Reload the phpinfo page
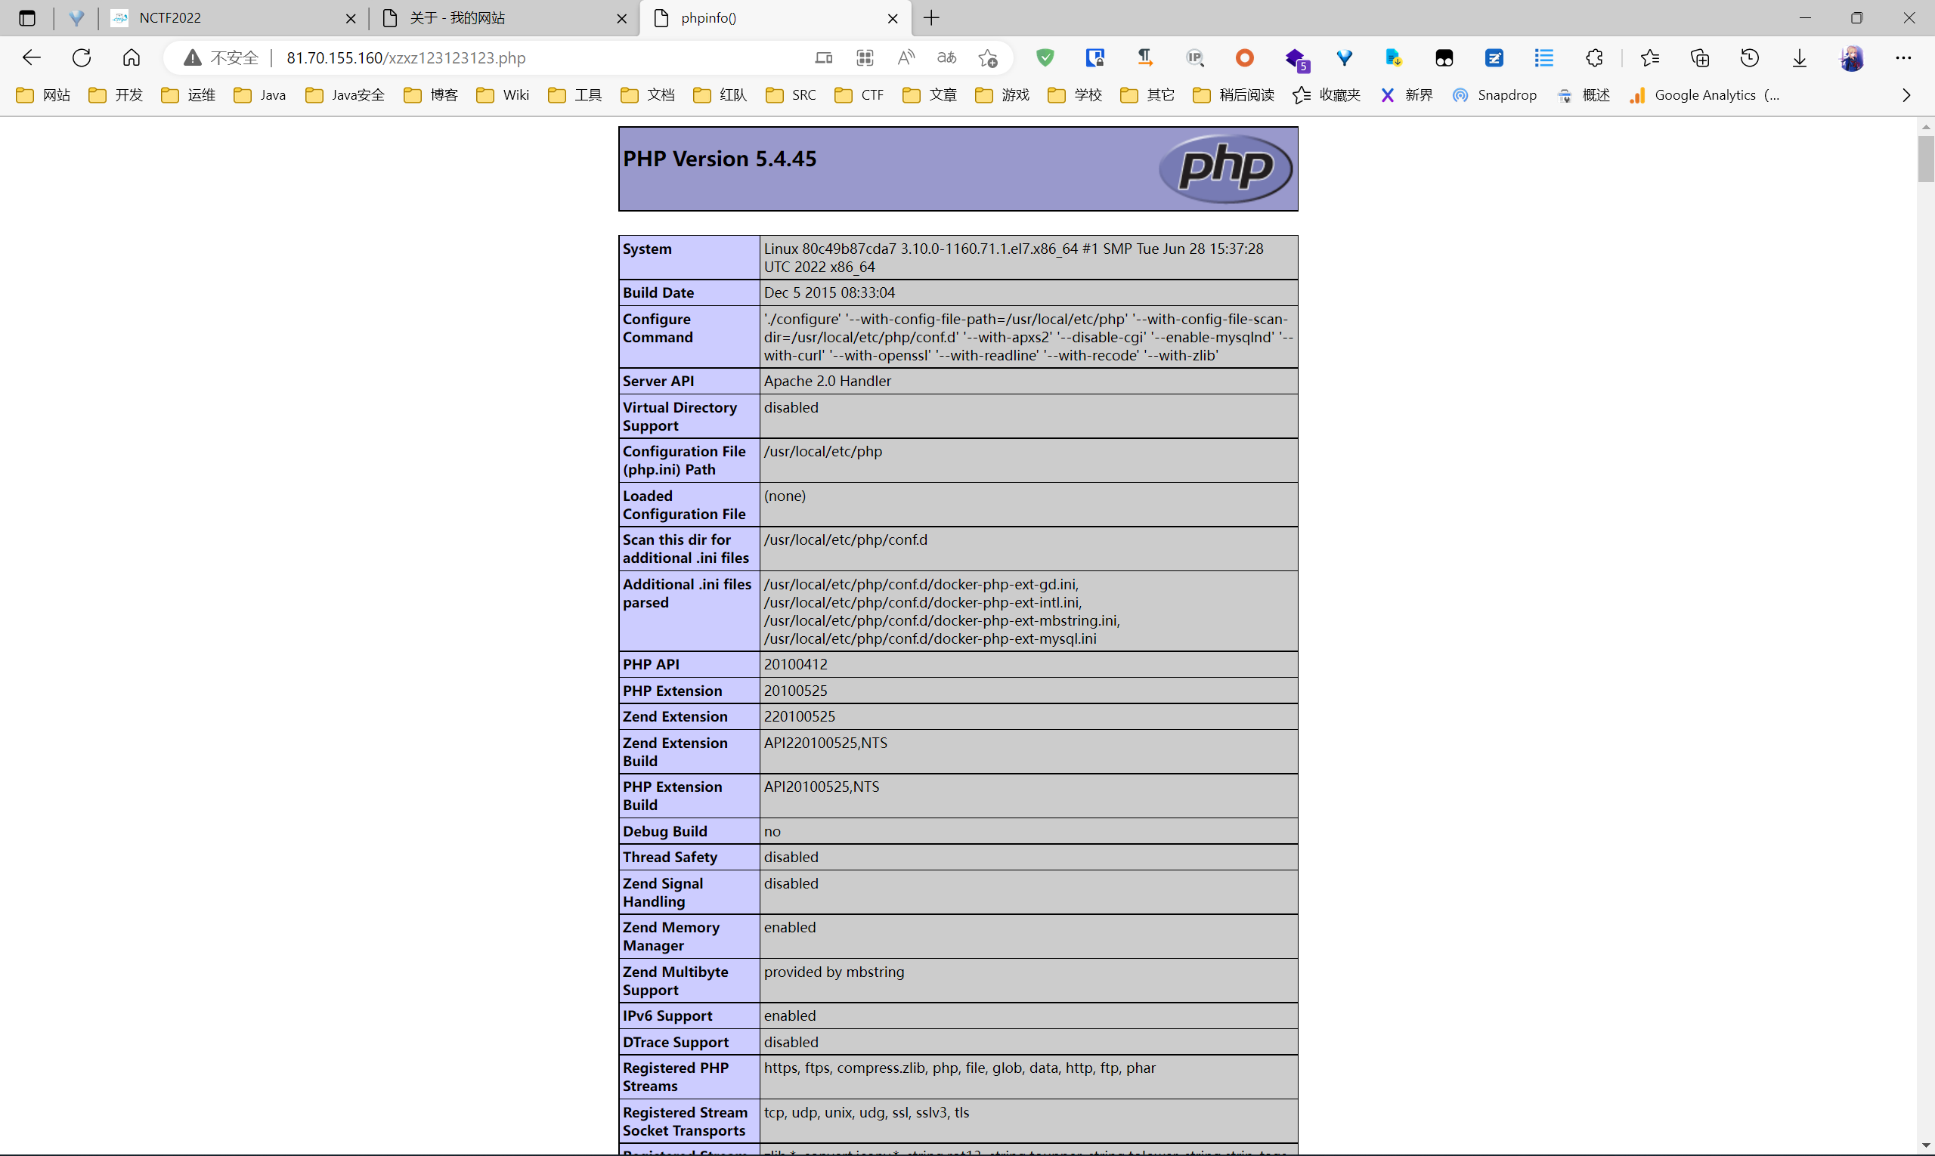The width and height of the screenshot is (1935, 1156). pyautogui.click(x=81, y=57)
